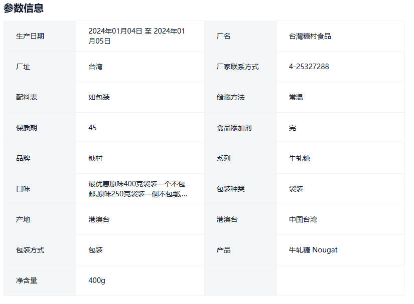Select the 产品 label
This screenshot has height=304, width=414.
223,250
